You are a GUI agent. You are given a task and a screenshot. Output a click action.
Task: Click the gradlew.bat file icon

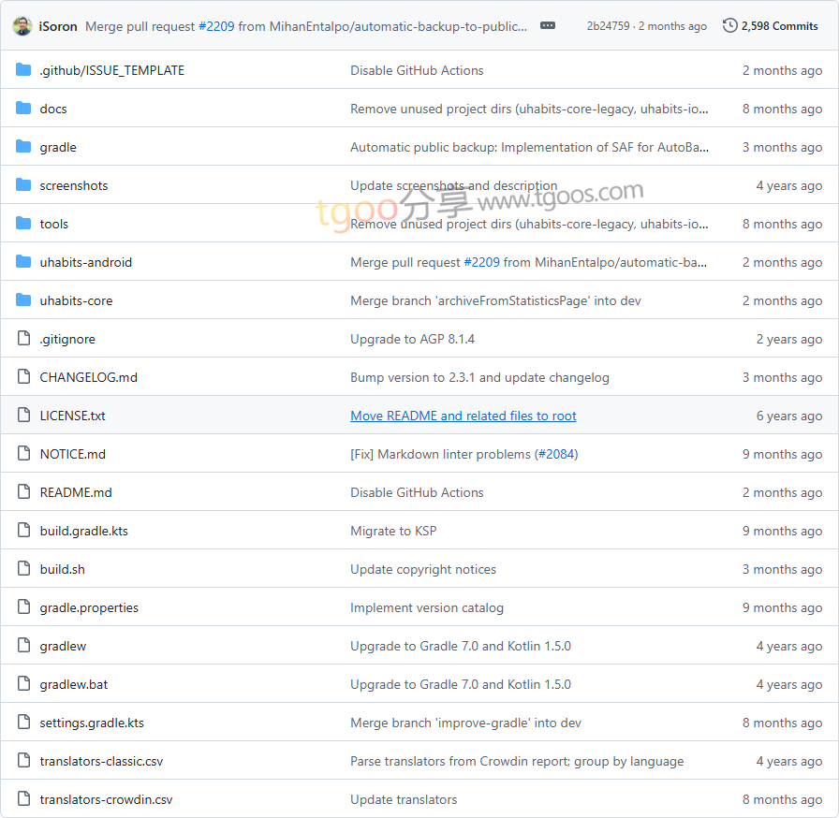[x=23, y=684]
